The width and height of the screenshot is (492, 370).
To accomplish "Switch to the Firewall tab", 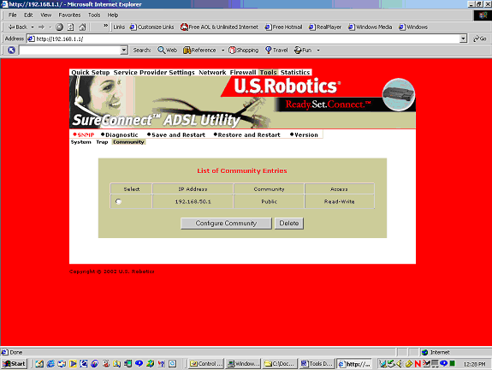I will tap(243, 72).
